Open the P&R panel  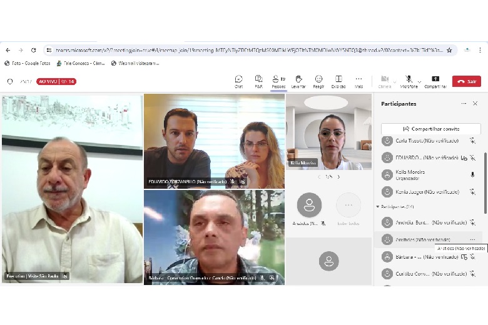(258, 81)
